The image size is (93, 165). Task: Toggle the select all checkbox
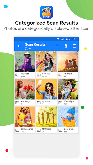point(74,46)
